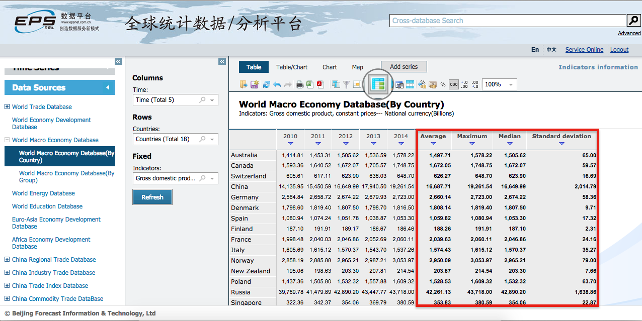Click magnifier inside Time selector

[x=202, y=100]
